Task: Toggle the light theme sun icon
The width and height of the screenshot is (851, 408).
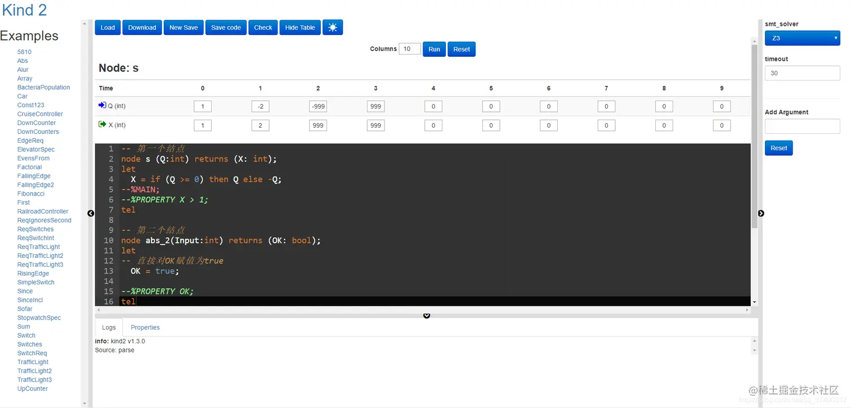Action: click(332, 28)
